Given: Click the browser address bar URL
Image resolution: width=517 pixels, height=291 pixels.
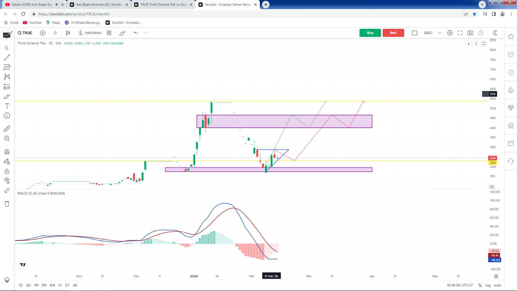Looking at the screenshot, I should pyautogui.click(x=74, y=14).
